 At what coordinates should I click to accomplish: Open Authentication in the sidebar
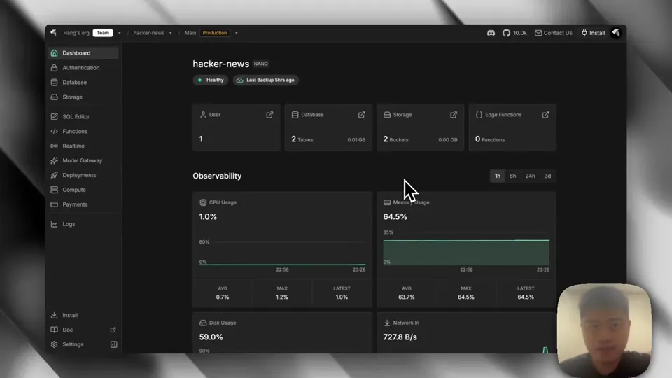click(83, 68)
